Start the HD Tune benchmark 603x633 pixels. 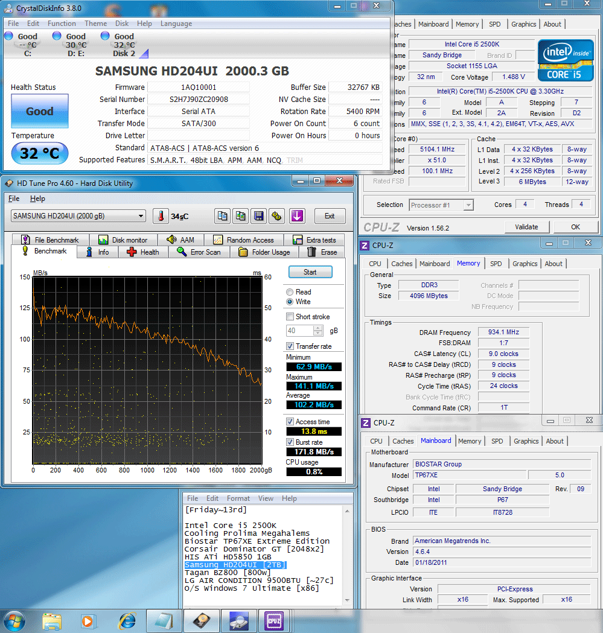tap(310, 272)
